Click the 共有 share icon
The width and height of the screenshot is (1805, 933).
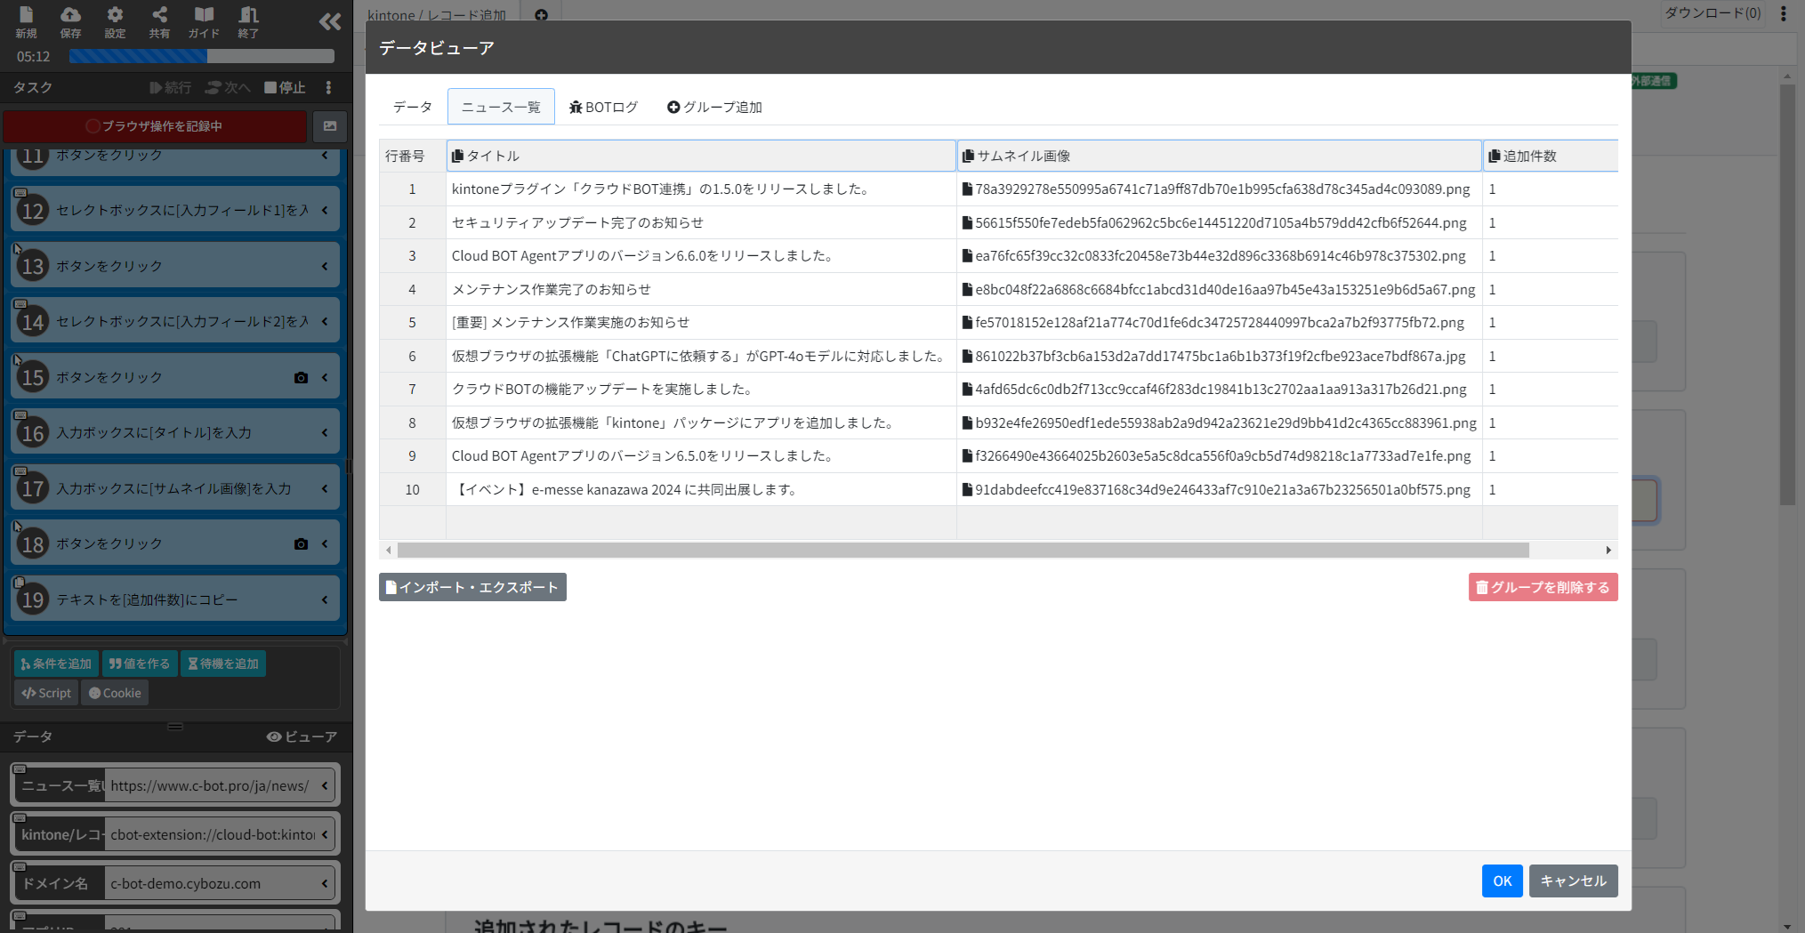pyautogui.click(x=159, y=22)
